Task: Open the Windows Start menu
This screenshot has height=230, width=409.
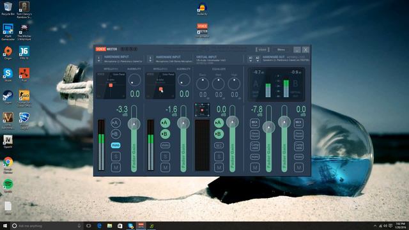Action: pos(4,226)
